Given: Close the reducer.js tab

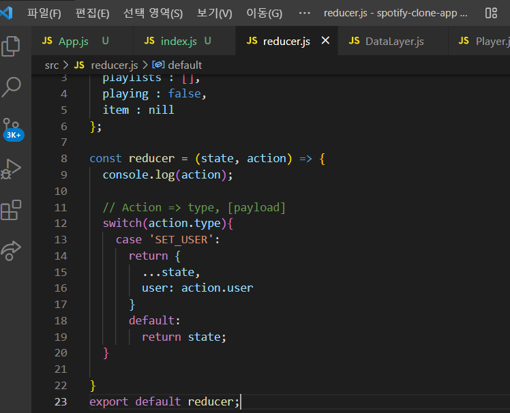Looking at the screenshot, I should (x=325, y=41).
